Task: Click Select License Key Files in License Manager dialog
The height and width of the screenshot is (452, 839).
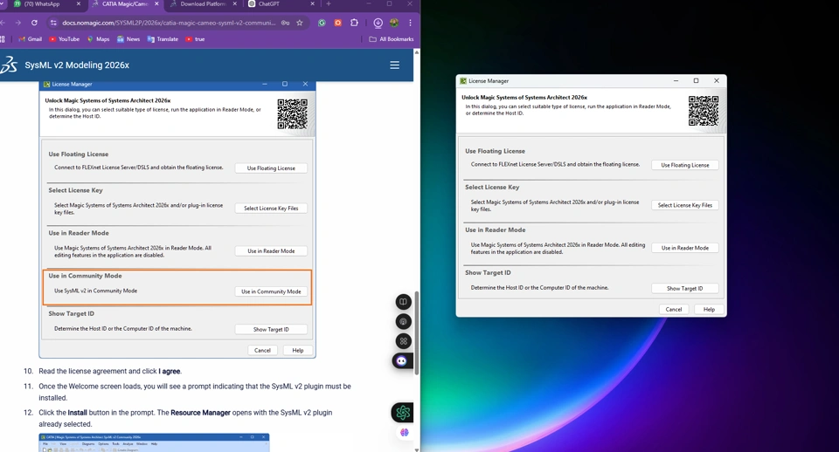Action: coord(685,205)
